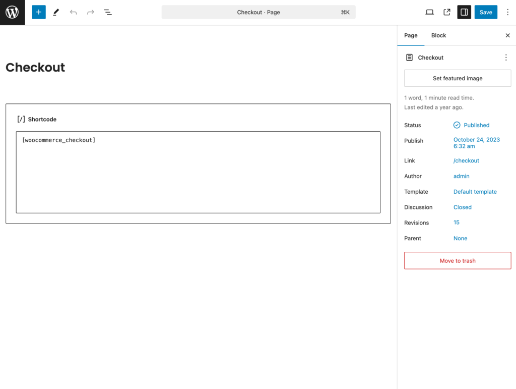Open the block inserter plus button
Image resolution: width=516 pixels, height=389 pixels.
pyautogui.click(x=39, y=12)
